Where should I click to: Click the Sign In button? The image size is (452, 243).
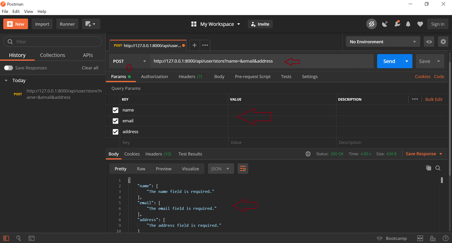click(x=438, y=24)
